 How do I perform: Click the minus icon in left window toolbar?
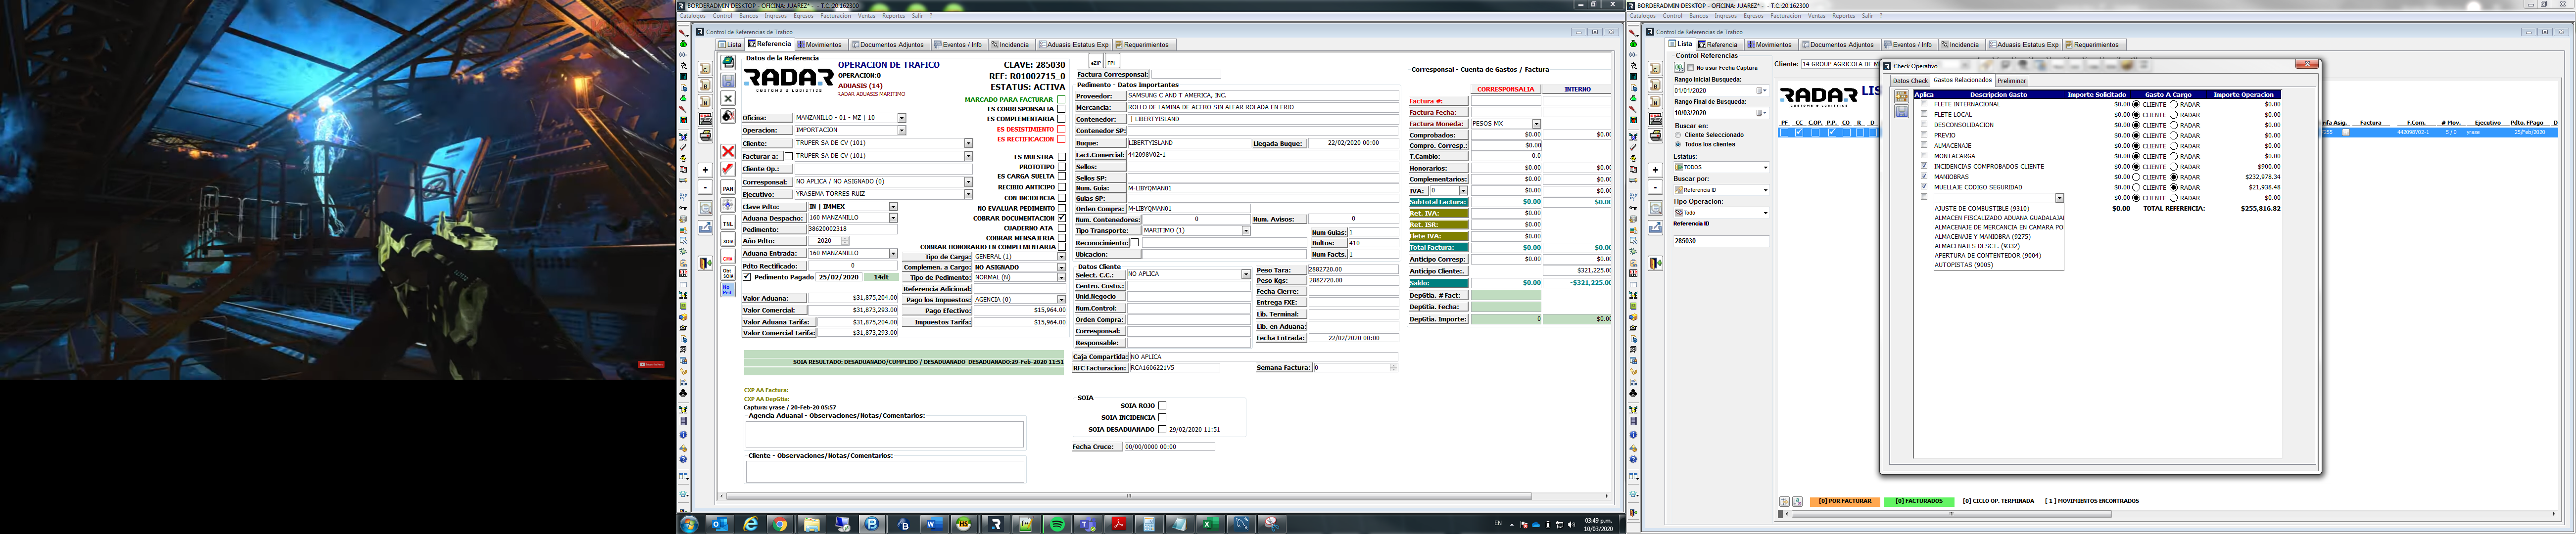705,187
